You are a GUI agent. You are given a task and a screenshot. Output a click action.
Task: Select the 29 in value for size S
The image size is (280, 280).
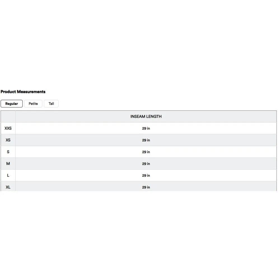146,152
